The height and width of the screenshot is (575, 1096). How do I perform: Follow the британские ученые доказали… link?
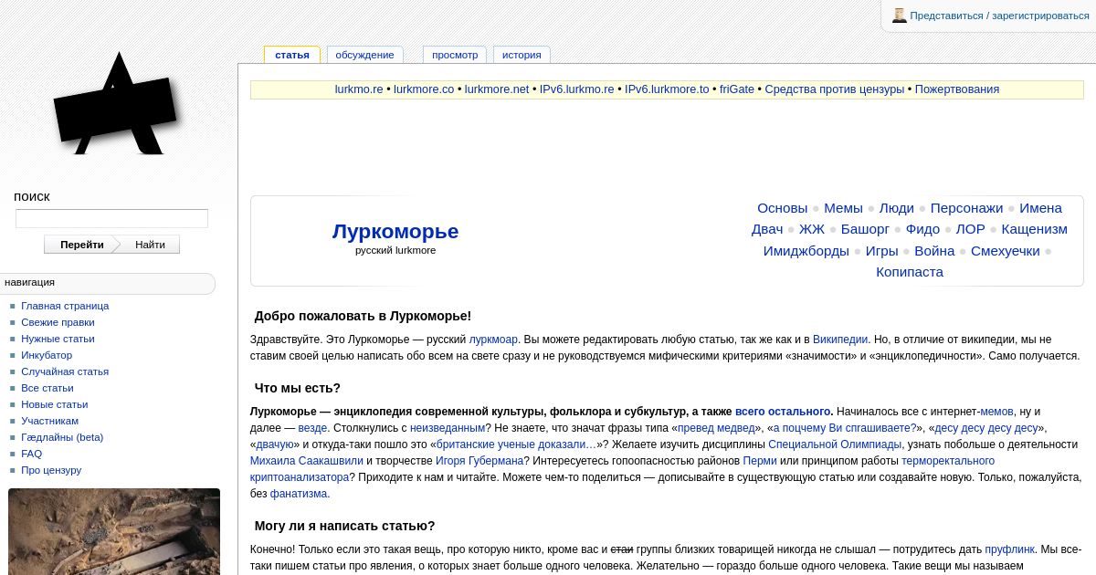517,444
